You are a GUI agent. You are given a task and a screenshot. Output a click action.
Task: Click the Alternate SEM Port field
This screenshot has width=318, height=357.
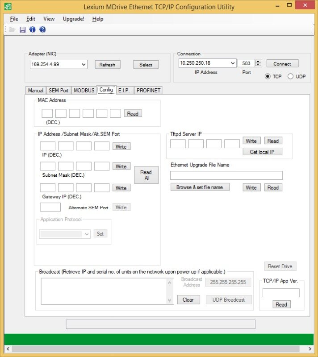(50, 207)
